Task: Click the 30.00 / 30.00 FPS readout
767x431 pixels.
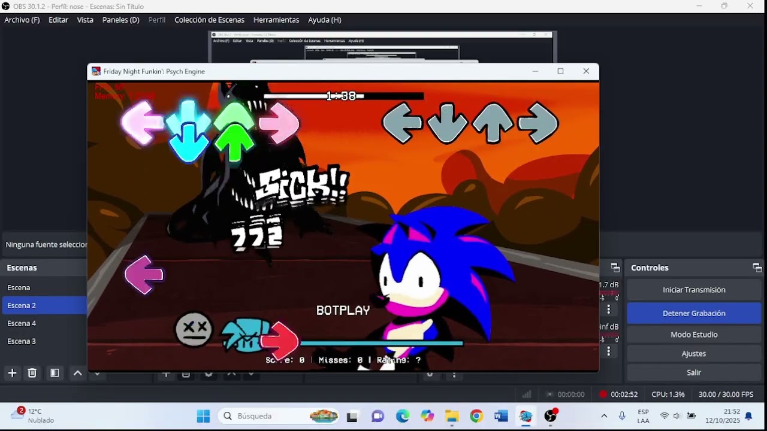Action: [726, 394]
